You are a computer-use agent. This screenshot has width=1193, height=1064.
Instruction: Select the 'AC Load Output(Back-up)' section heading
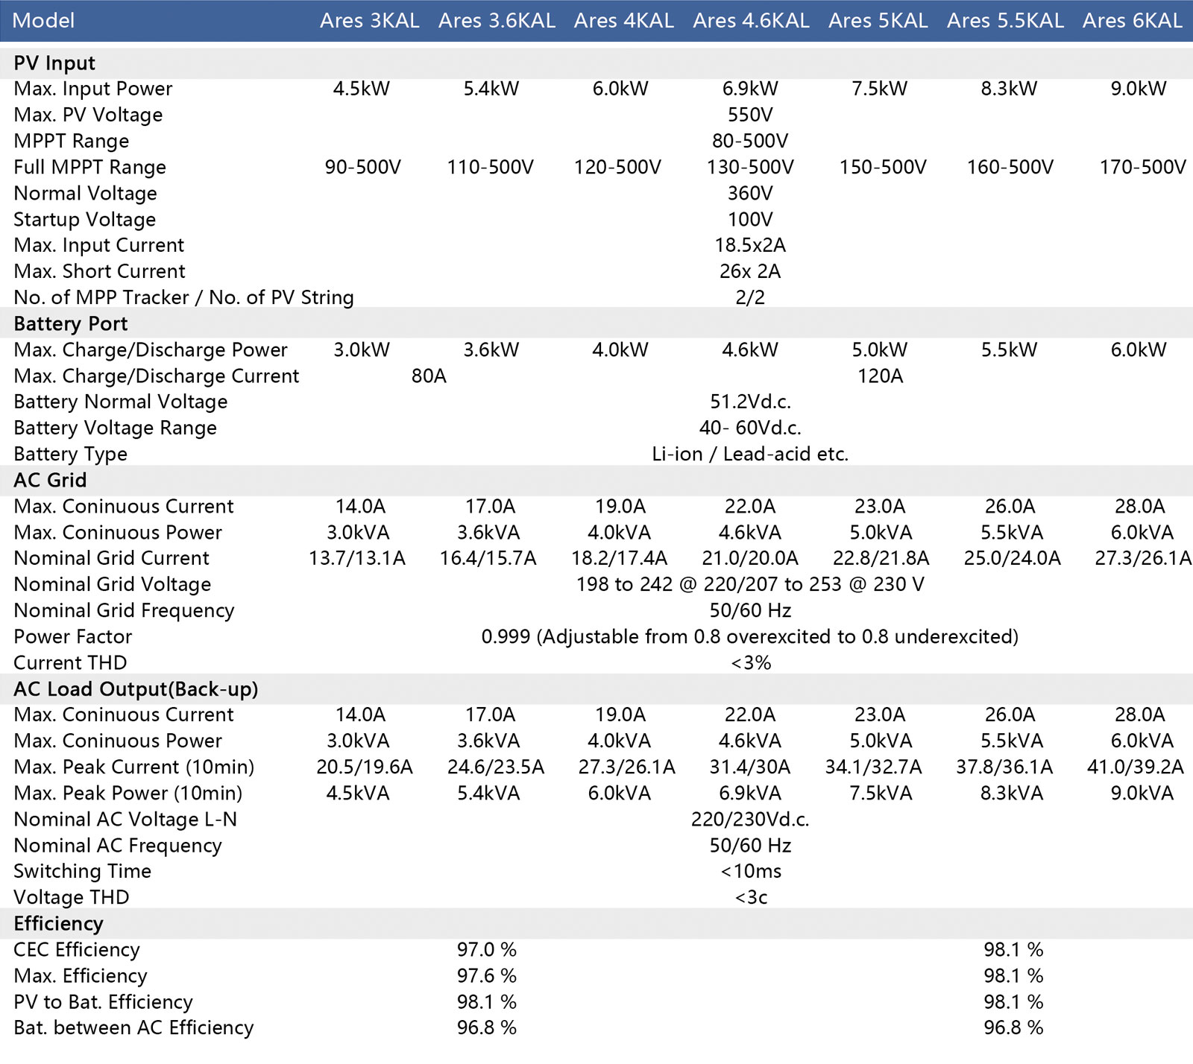point(136,689)
